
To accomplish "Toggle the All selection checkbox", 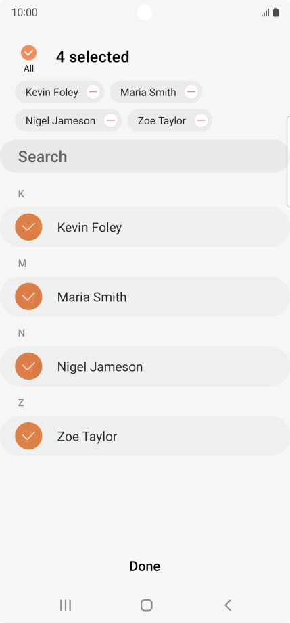I will [x=28, y=53].
